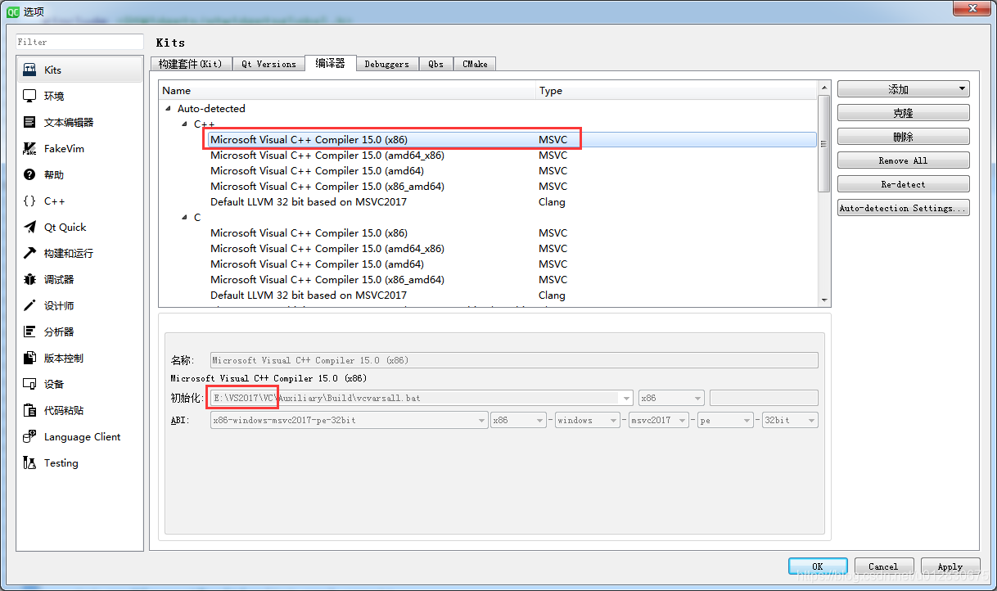This screenshot has height=591, width=997.
Task: Open the 设计师 pencil icon
Action: (29, 305)
